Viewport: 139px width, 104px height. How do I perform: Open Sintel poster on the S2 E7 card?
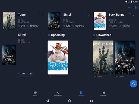coord(54,21)
